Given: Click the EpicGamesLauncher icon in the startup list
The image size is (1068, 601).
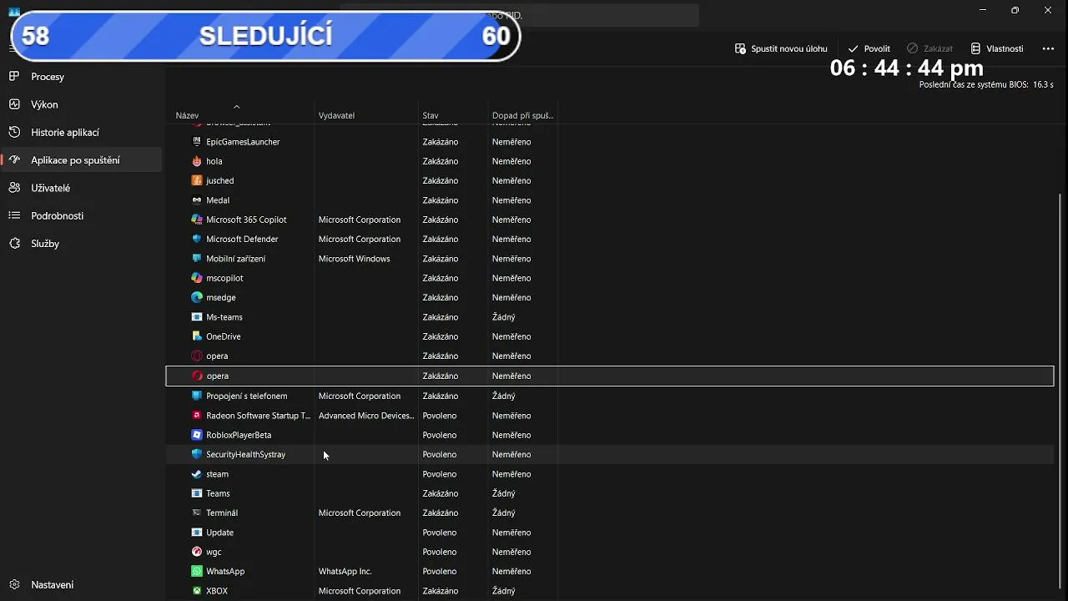Looking at the screenshot, I should [197, 142].
